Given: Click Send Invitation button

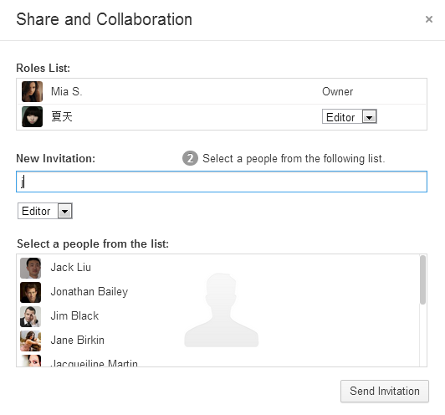Looking at the screenshot, I should click(385, 392).
